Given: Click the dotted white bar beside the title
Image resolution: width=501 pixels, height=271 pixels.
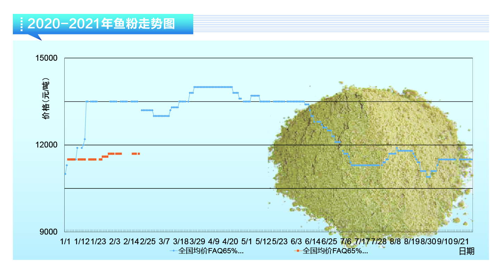Looking at the screenshot, I should (21, 24).
